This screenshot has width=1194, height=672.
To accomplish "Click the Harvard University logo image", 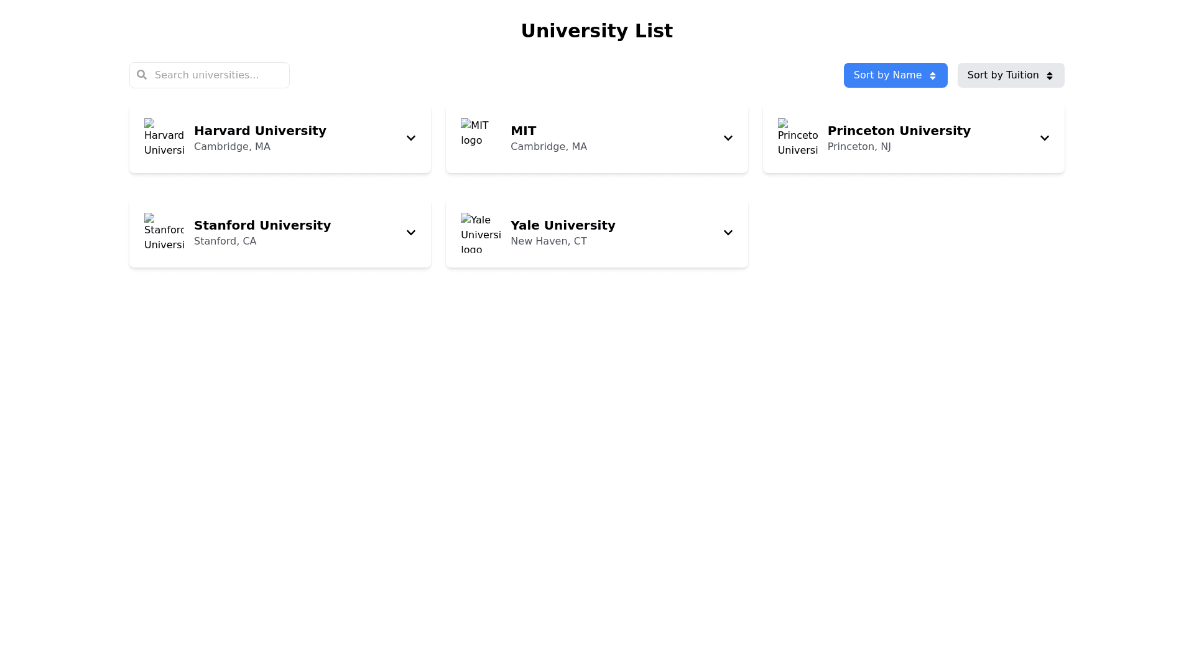I will coord(164,138).
